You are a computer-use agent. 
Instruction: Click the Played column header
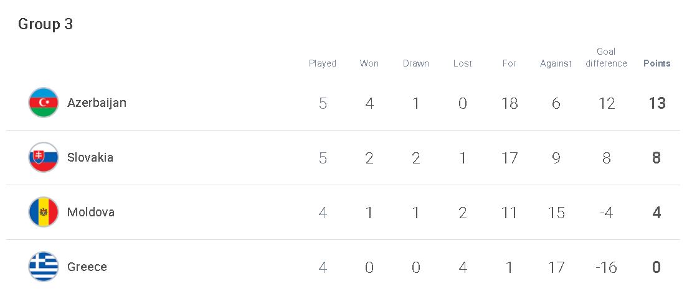(323, 63)
